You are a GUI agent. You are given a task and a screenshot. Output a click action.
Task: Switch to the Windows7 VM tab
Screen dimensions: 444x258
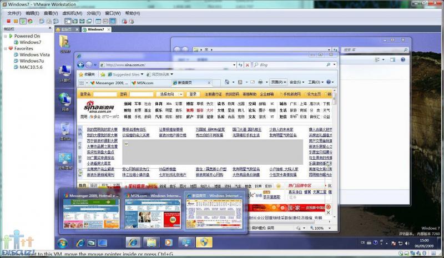pos(95,29)
